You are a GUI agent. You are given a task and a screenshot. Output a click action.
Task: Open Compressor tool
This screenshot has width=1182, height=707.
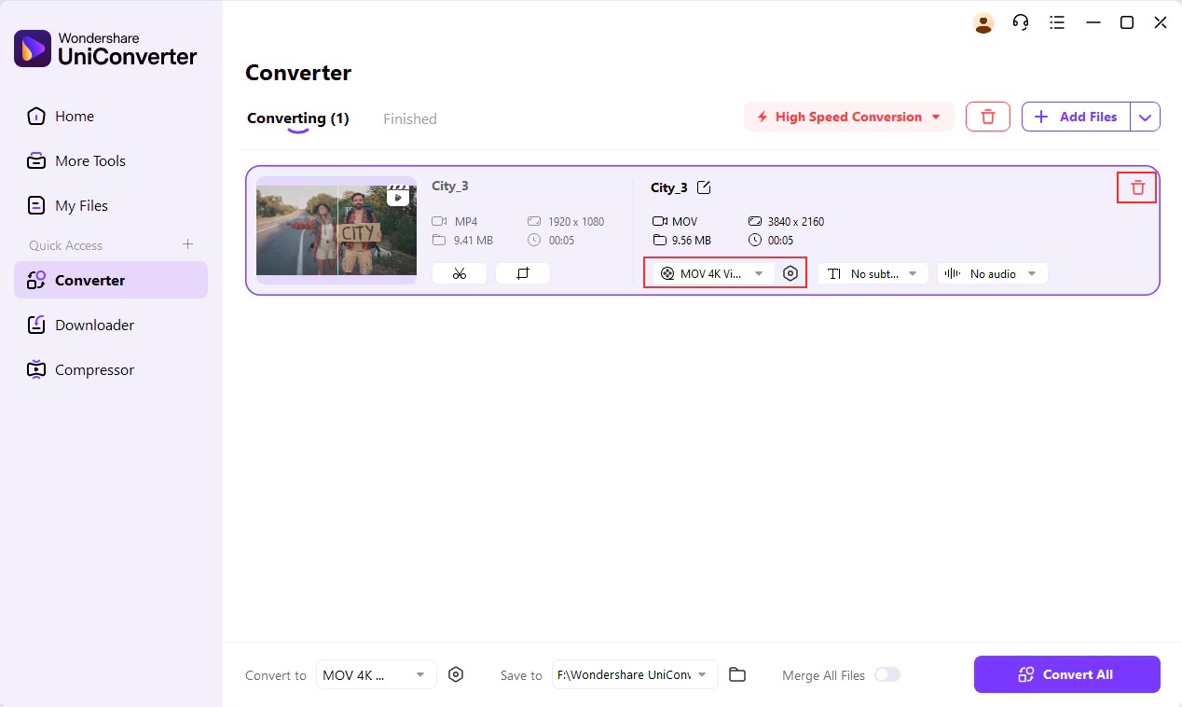click(x=111, y=369)
